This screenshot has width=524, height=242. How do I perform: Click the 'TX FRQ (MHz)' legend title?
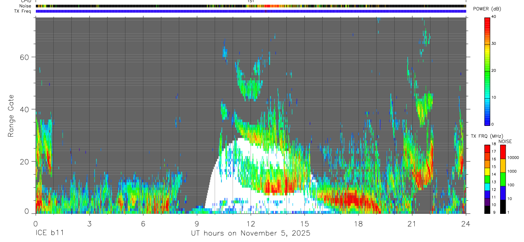(x=487, y=136)
